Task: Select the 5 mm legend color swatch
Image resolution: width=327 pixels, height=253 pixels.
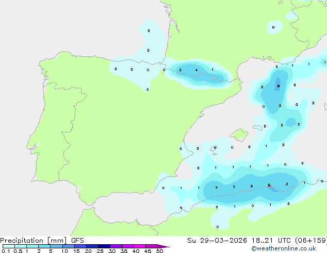Action: [x=56, y=246]
